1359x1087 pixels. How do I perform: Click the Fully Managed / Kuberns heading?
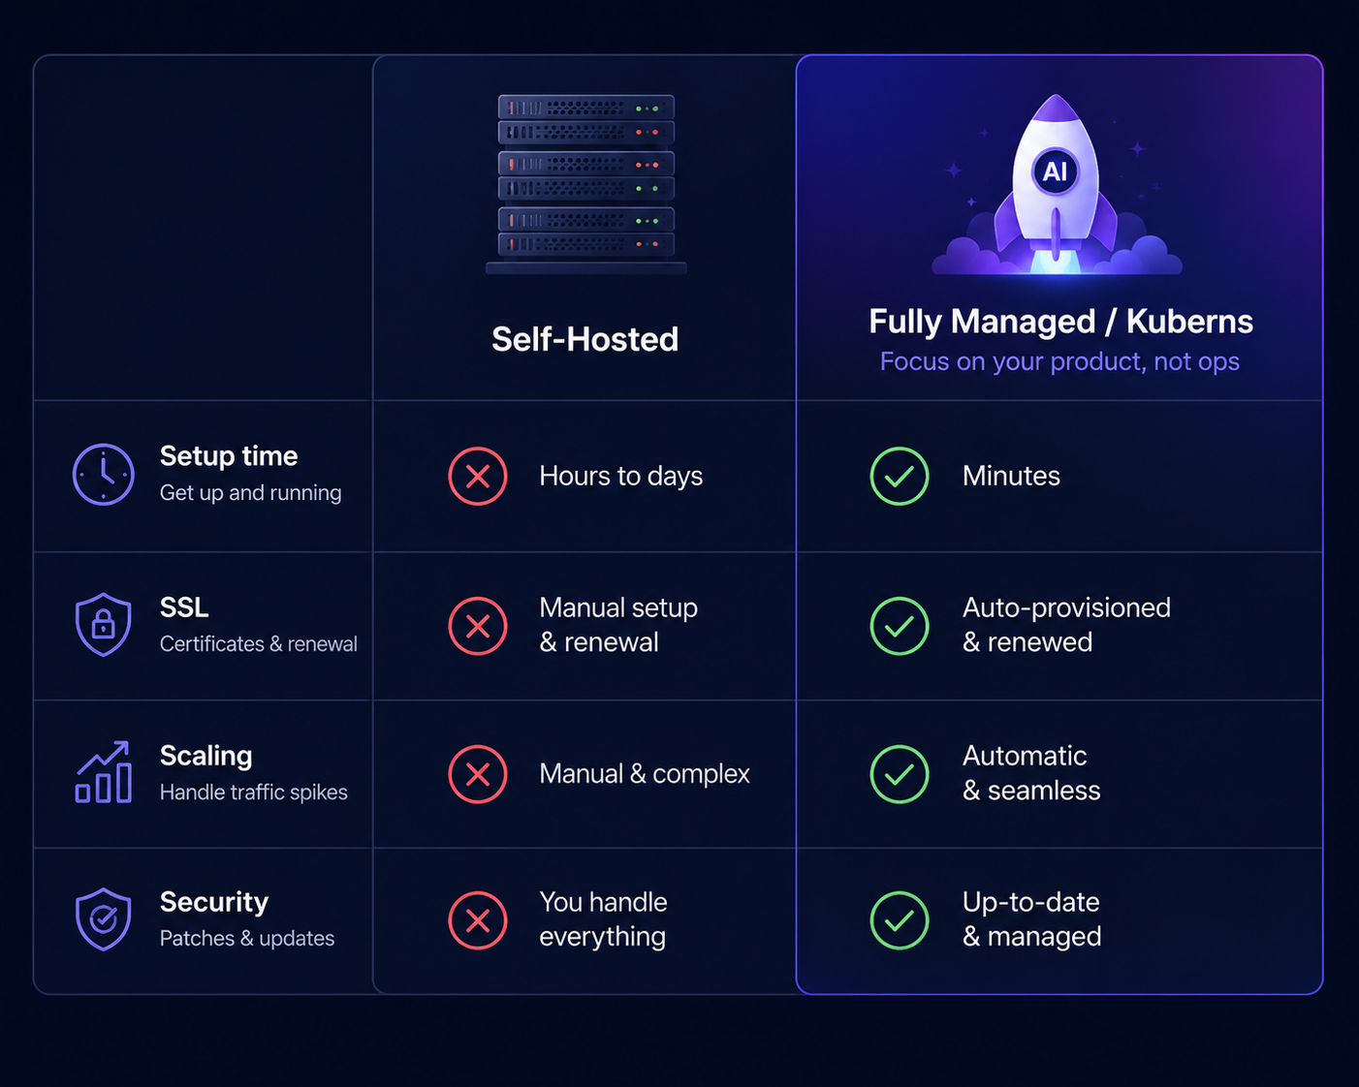[1060, 322]
